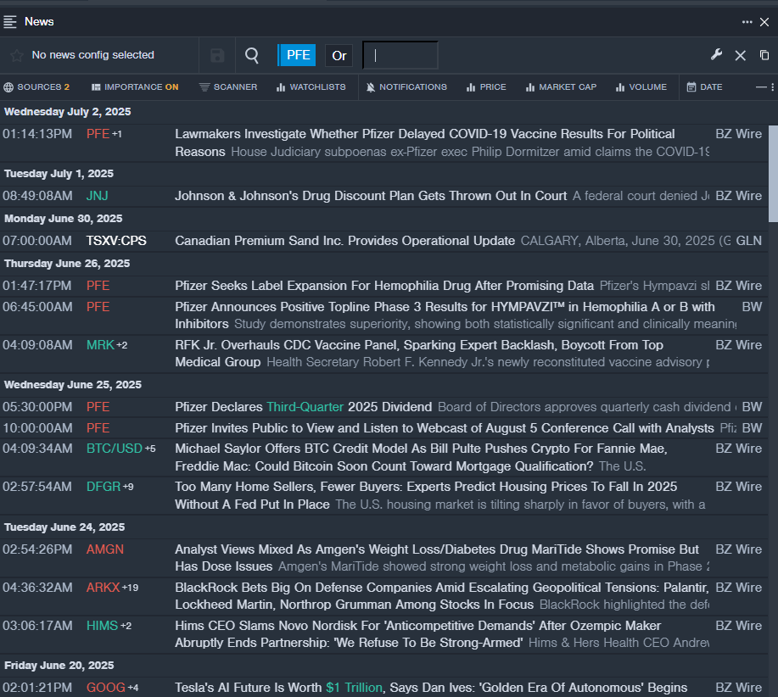The height and width of the screenshot is (697, 778).
Task: Click the JNJ ticker symbol
Action: click(x=98, y=196)
